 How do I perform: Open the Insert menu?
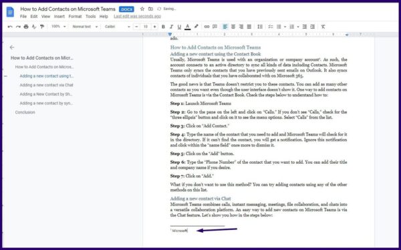(x=59, y=16)
